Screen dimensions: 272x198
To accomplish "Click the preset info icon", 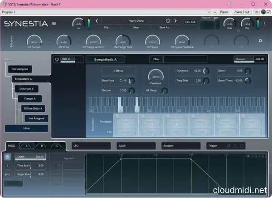I will point(168,21).
